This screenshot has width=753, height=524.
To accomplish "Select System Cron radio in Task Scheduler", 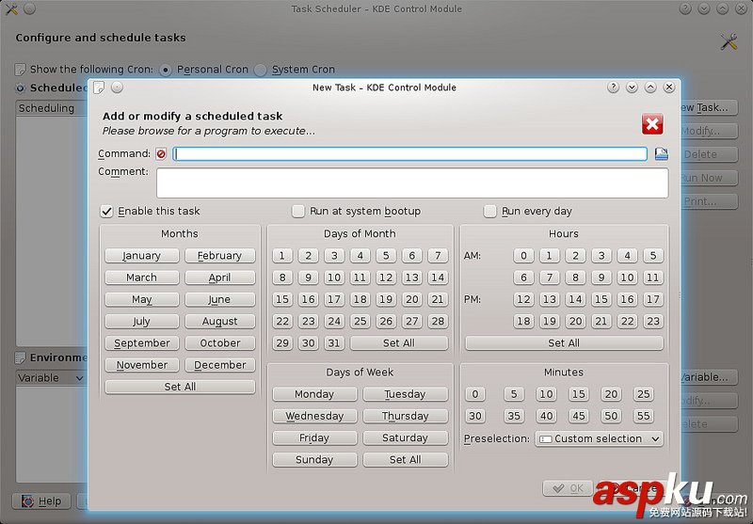I will tap(261, 70).
